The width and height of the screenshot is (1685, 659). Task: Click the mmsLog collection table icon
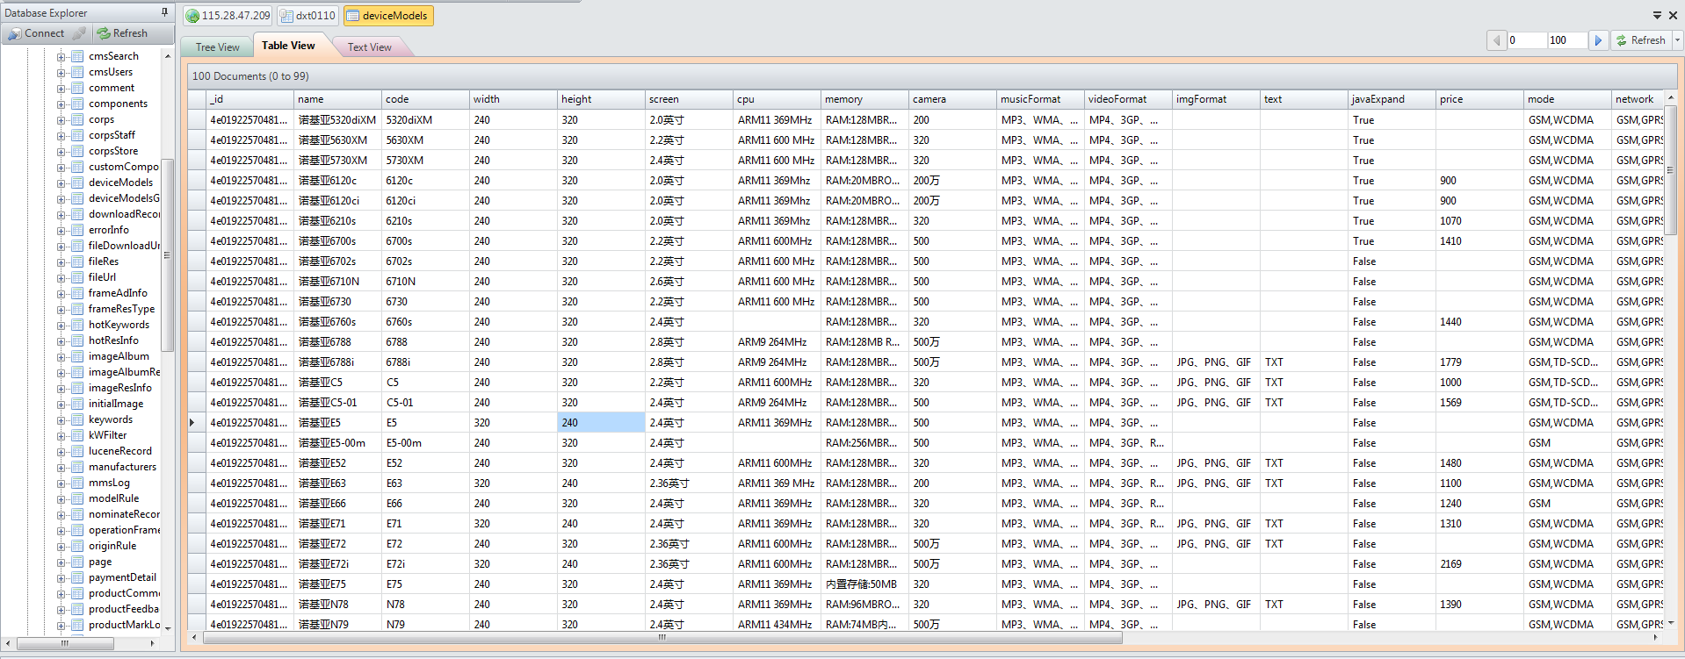[77, 483]
